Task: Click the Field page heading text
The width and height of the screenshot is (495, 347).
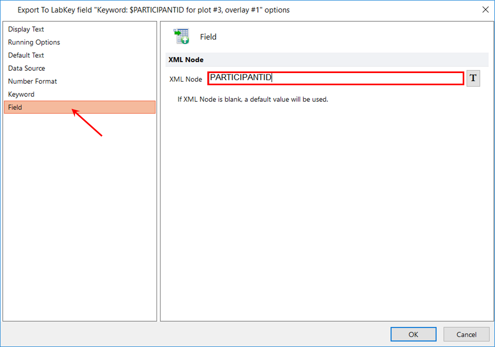Action: 208,37
